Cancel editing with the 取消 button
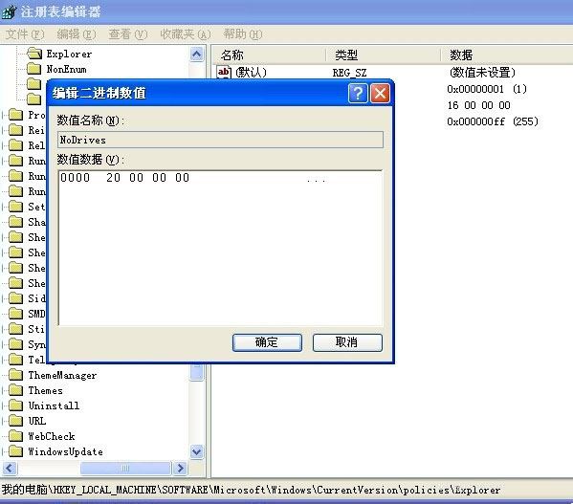573x504 pixels. pos(347,342)
